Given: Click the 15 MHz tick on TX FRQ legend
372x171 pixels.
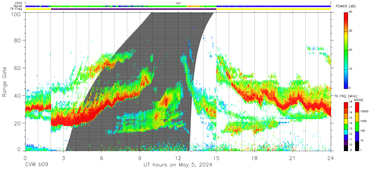Looking at the screenshot, I should 351,118.
